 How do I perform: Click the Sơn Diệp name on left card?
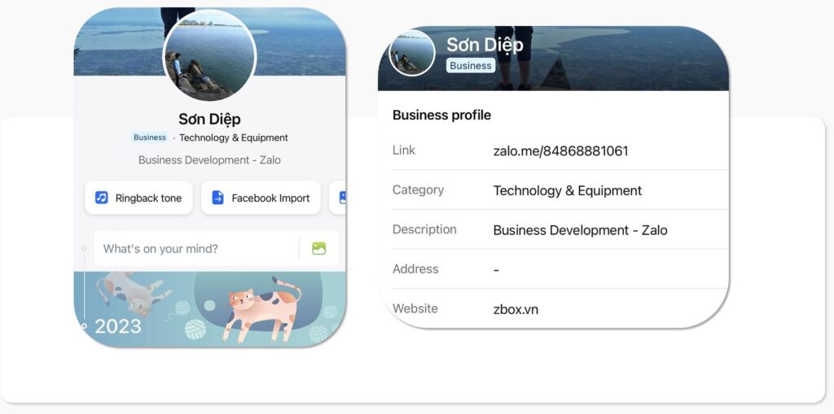coord(209,120)
